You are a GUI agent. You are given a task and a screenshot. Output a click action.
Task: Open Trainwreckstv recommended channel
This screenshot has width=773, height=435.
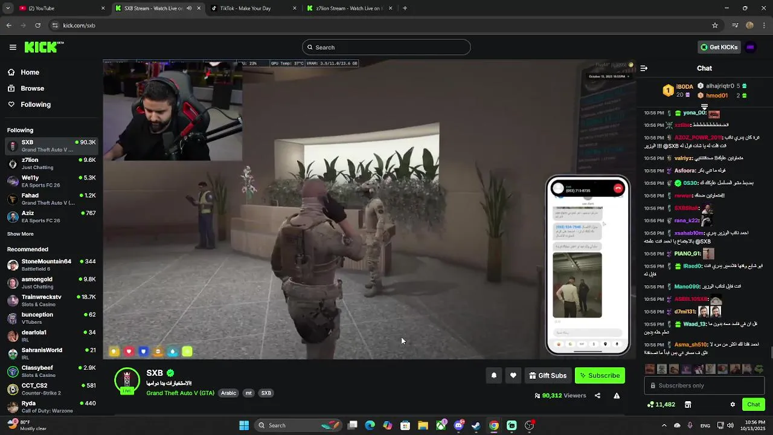click(x=51, y=300)
